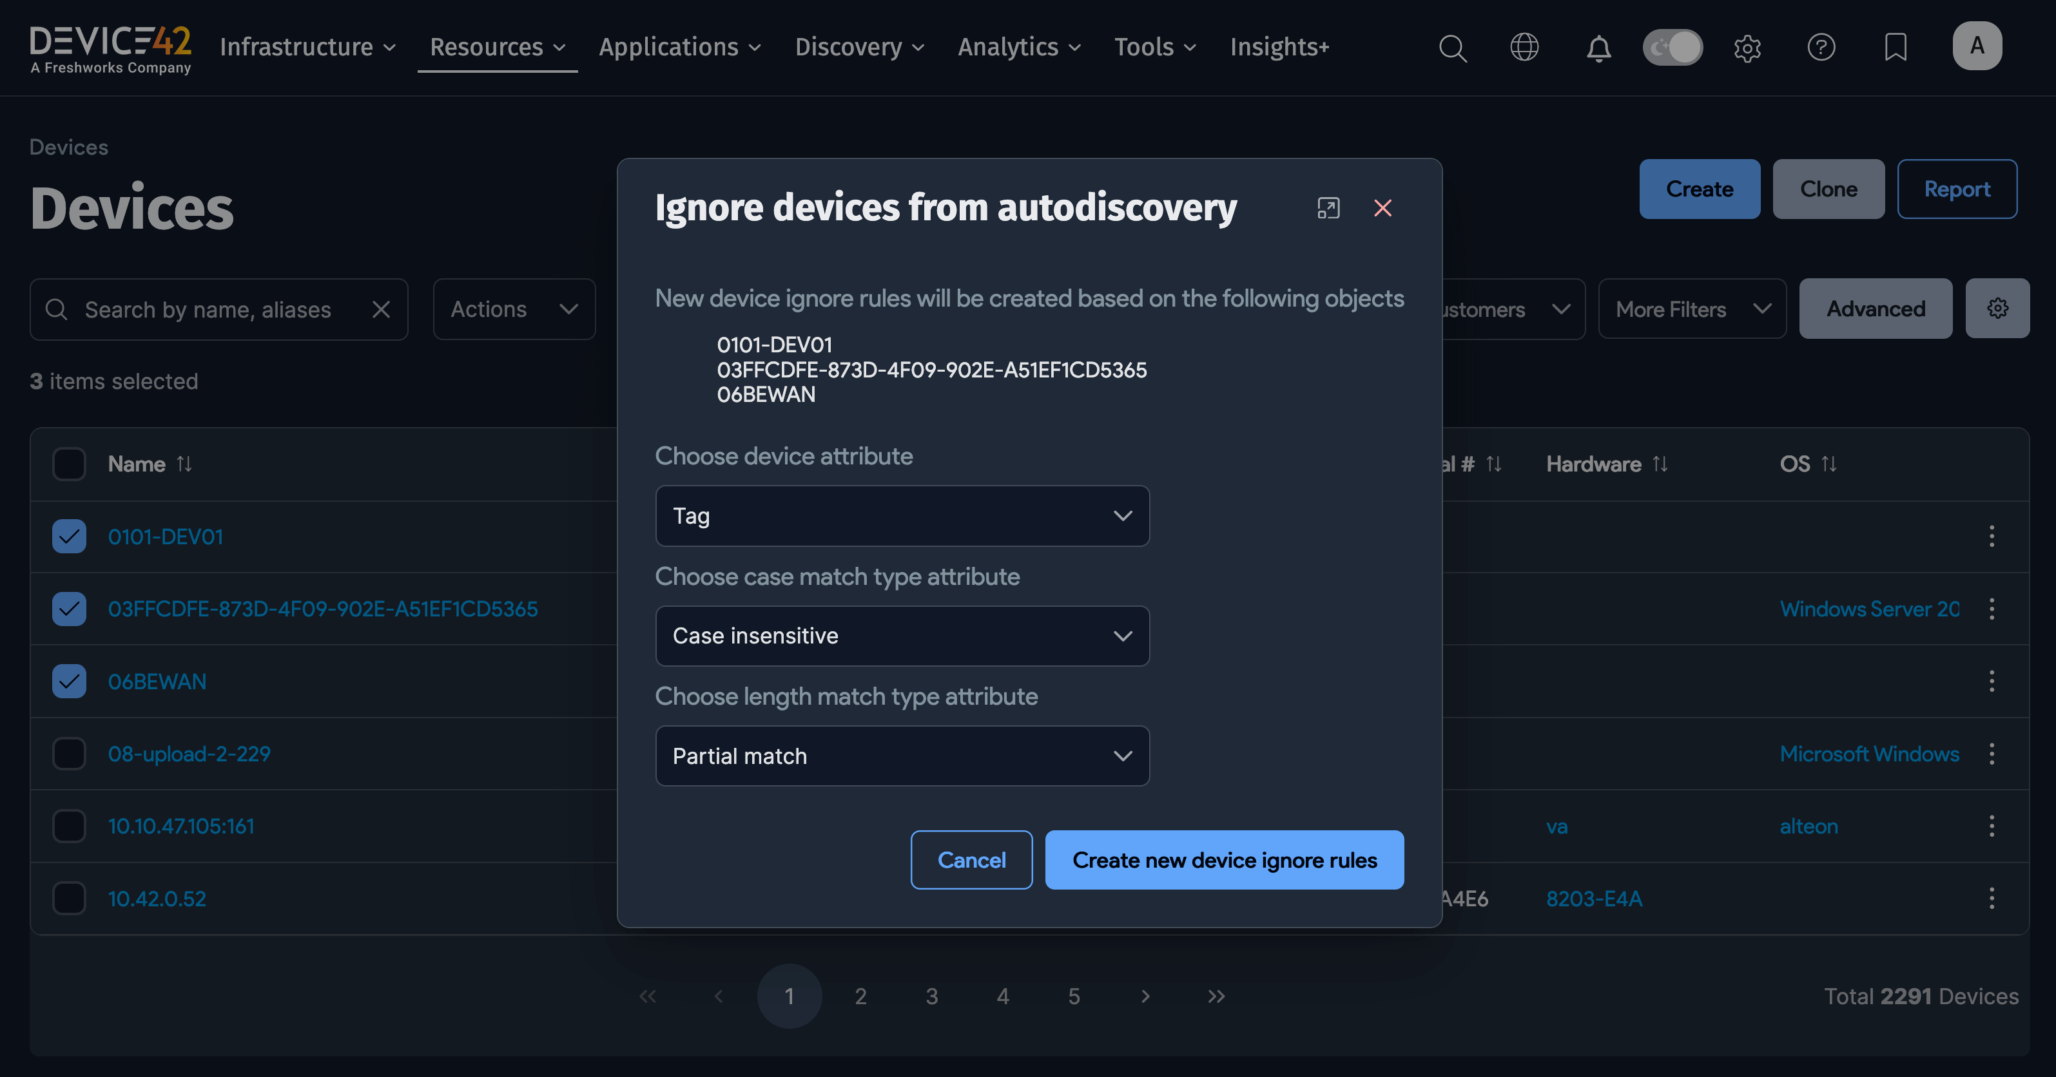
Task: Open the notifications bell
Action: [x=1598, y=48]
